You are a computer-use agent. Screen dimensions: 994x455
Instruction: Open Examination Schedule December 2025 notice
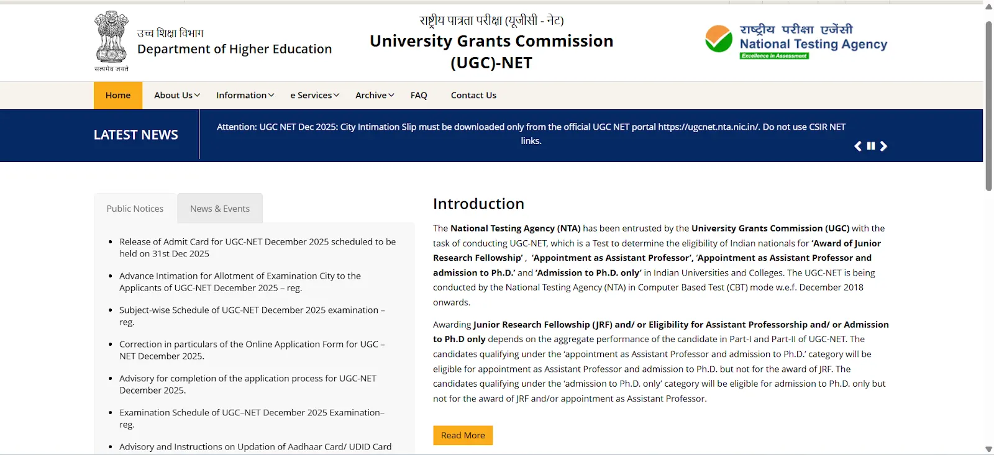pos(252,418)
